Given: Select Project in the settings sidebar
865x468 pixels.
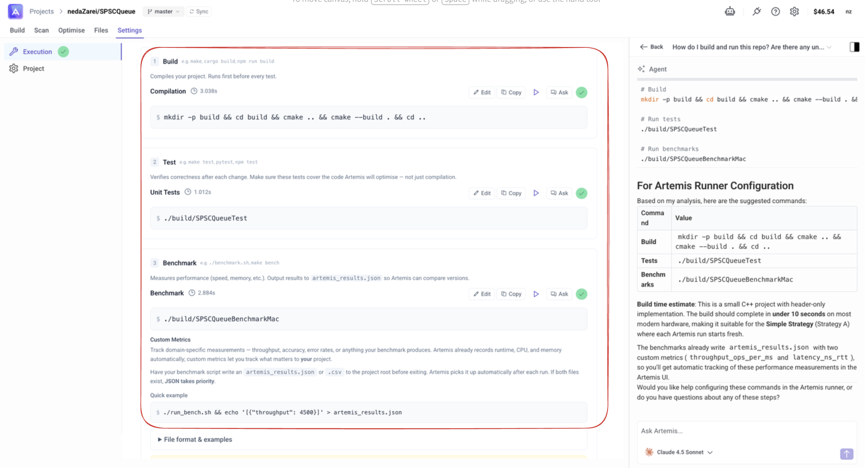Looking at the screenshot, I should coord(63,69).
